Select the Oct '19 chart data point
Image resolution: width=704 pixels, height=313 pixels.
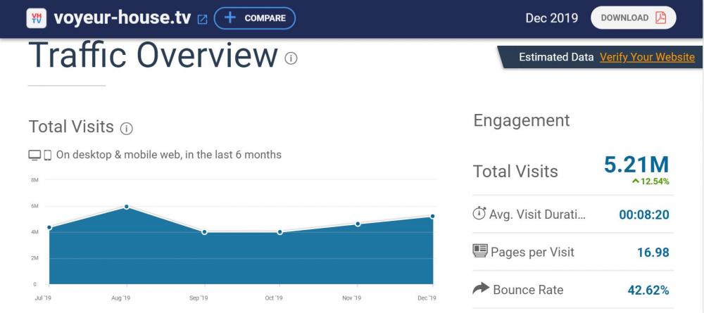click(280, 232)
